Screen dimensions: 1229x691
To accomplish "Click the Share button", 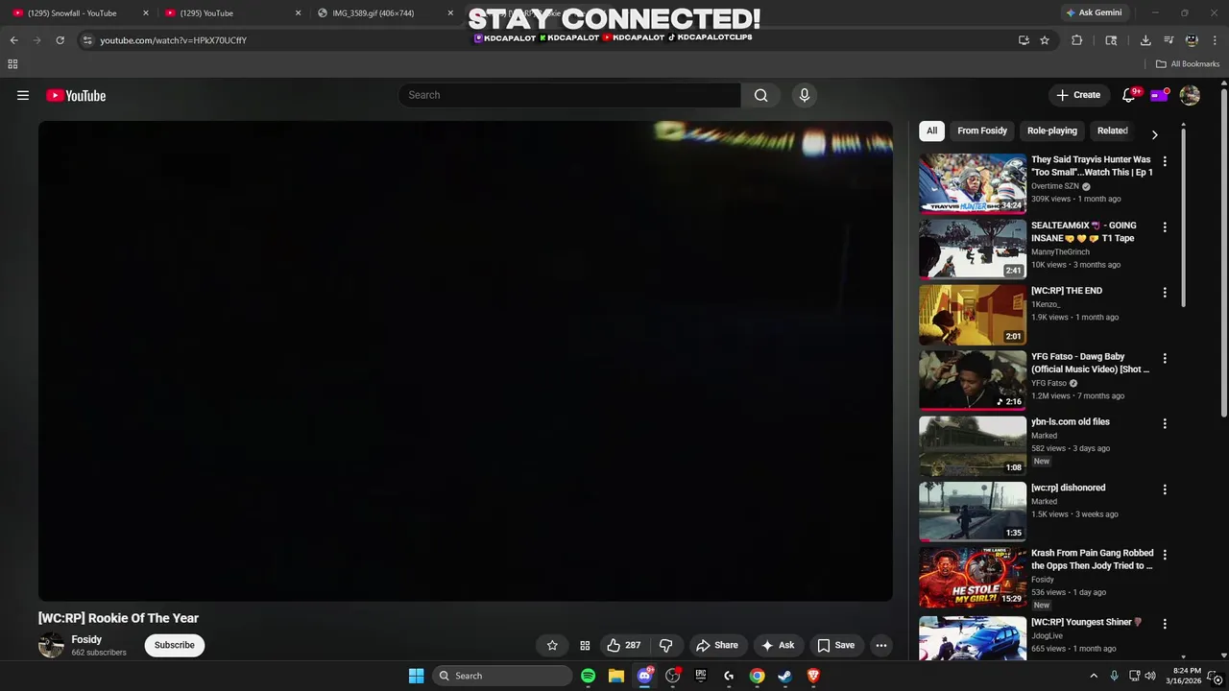I will 717,645.
